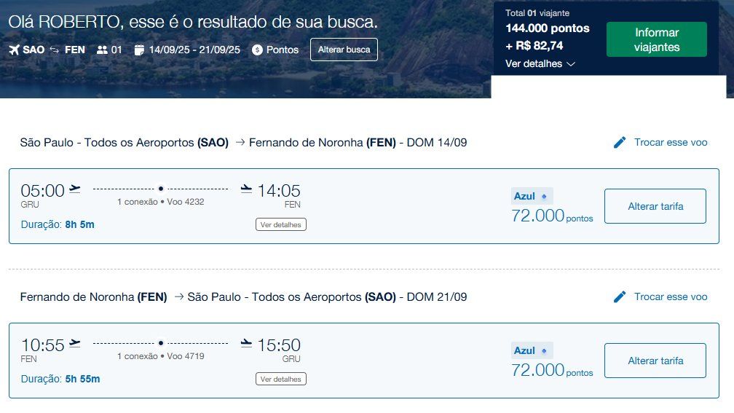The image size is (734, 413).
Task: Click the landing icon next to 15:50
Action: 246,343
